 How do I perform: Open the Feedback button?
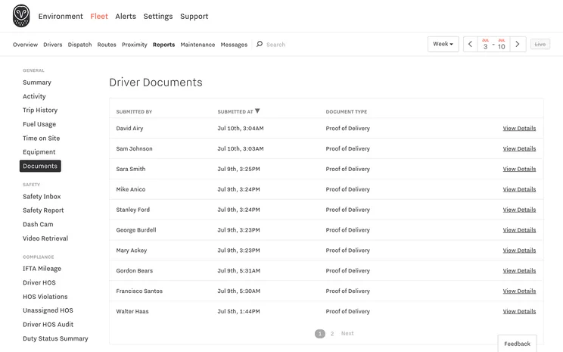point(517,344)
